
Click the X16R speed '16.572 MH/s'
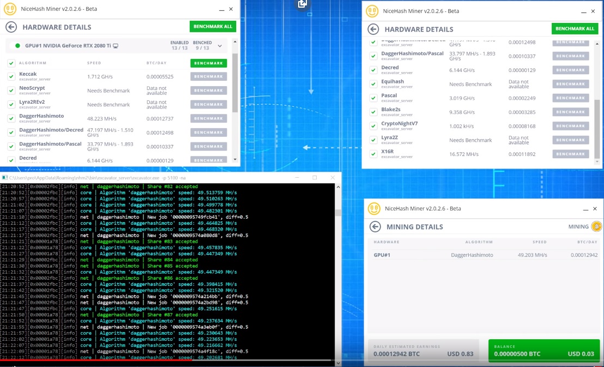[464, 154]
